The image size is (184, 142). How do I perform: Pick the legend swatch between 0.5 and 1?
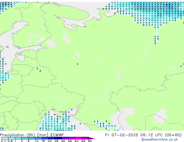coord(12,138)
